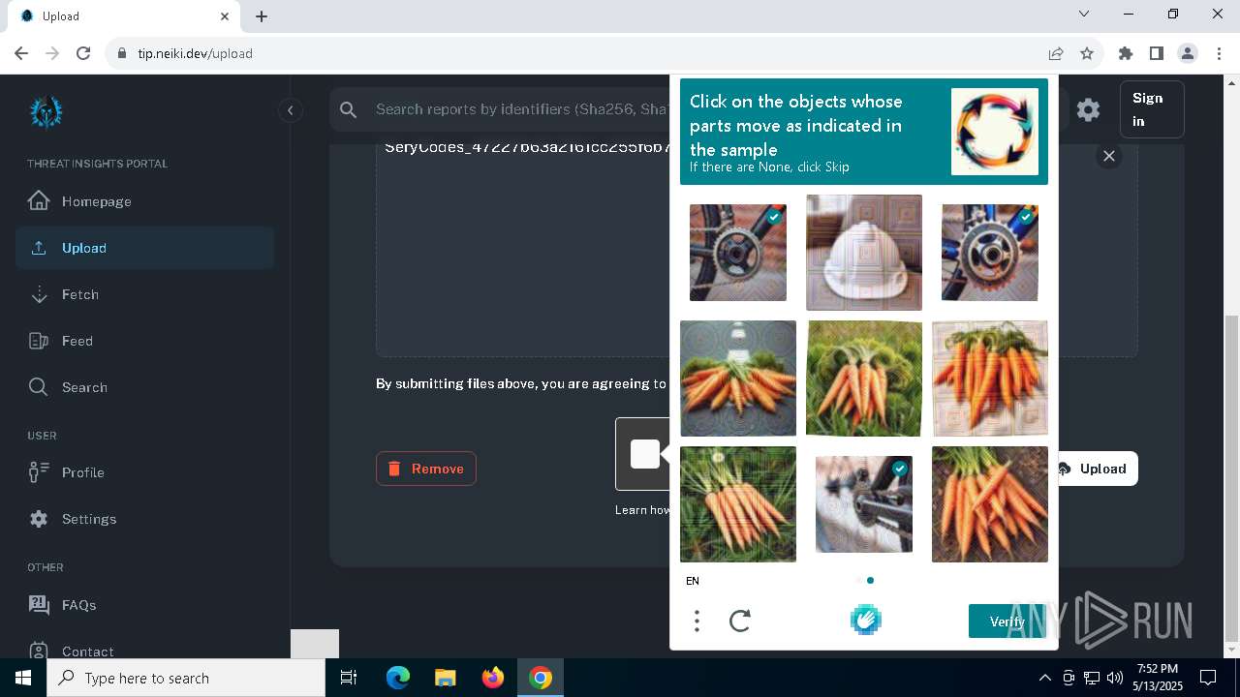1240x697 pixels.
Task: Select Upload in the sidebar
Action: [145, 248]
